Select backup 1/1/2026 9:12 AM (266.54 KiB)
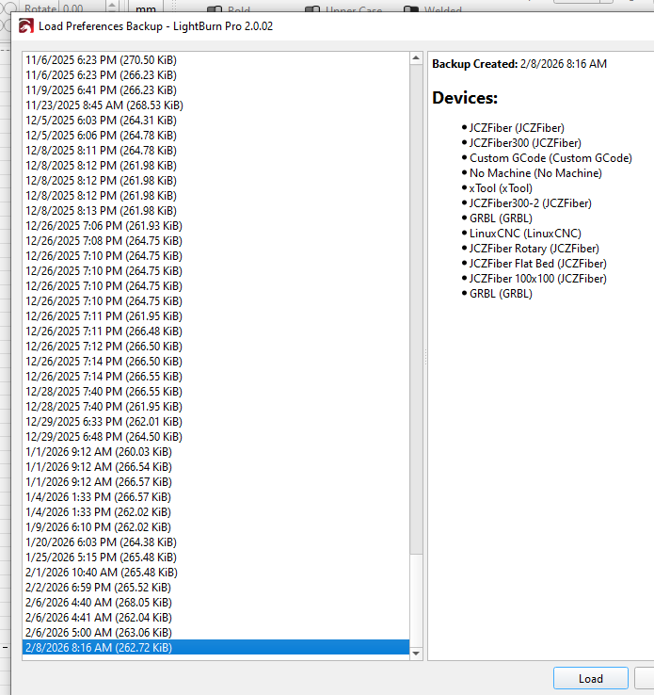 215,467
